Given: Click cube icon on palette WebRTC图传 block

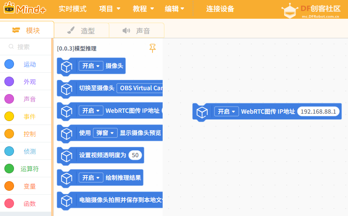Looking at the screenshot, I should coord(66,111).
